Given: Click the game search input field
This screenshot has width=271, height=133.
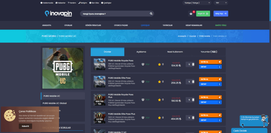Looking at the screenshot, I should click(115, 14).
